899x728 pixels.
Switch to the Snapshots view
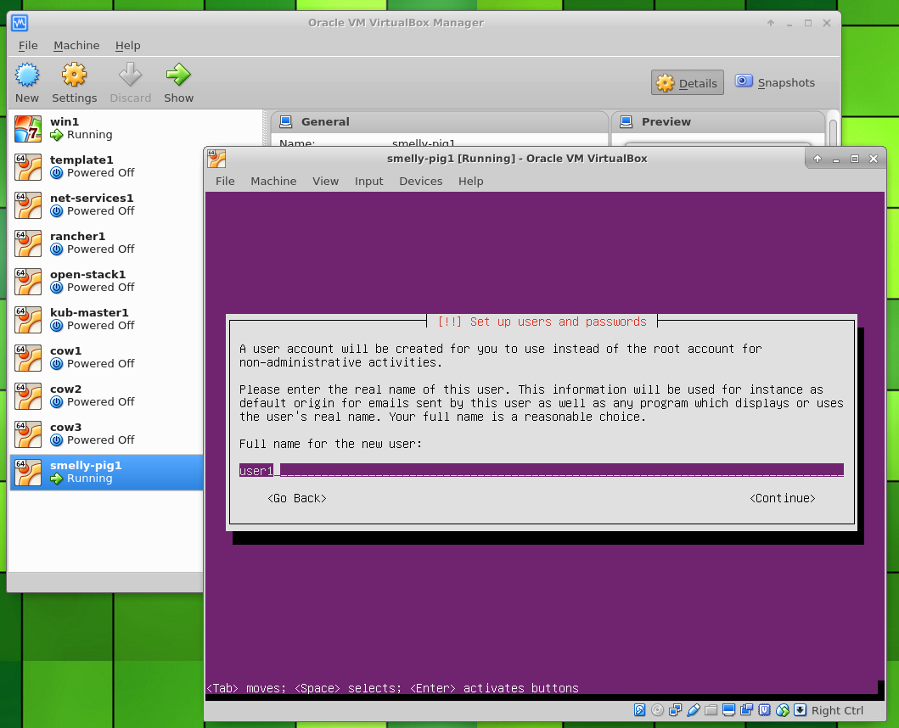(775, 82)
